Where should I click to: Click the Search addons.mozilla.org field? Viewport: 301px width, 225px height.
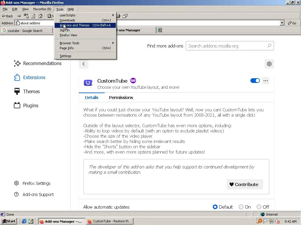[230, 46]
